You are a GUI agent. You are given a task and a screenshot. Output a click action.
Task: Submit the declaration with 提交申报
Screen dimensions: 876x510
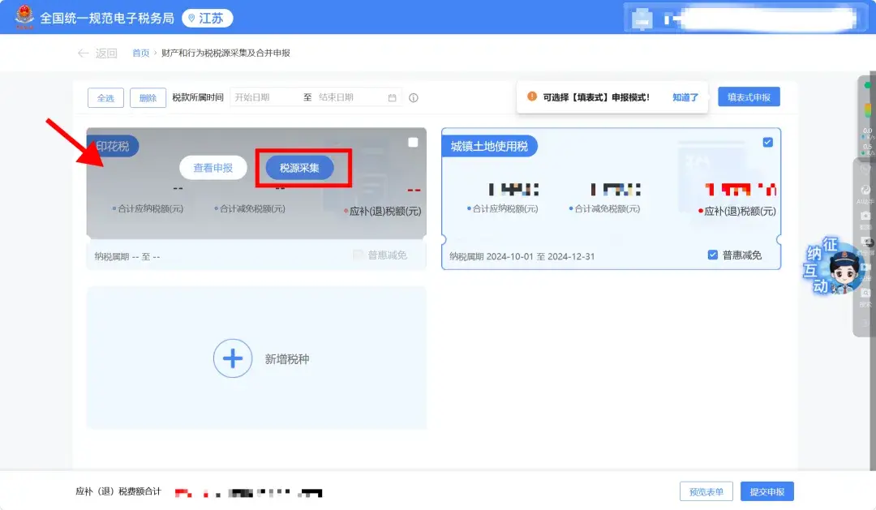766,491
